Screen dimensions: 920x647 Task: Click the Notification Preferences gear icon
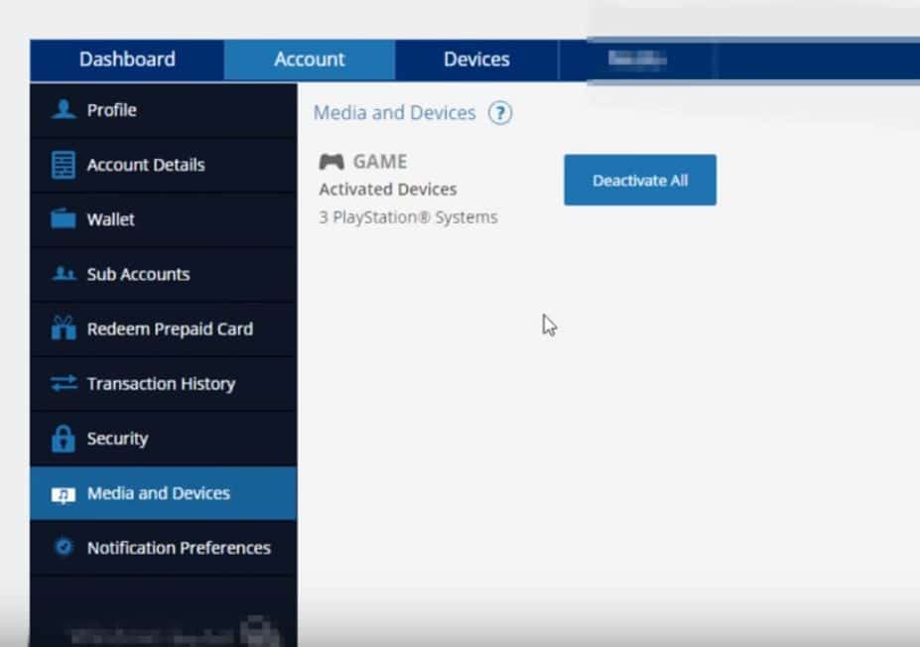coord(64,548)
